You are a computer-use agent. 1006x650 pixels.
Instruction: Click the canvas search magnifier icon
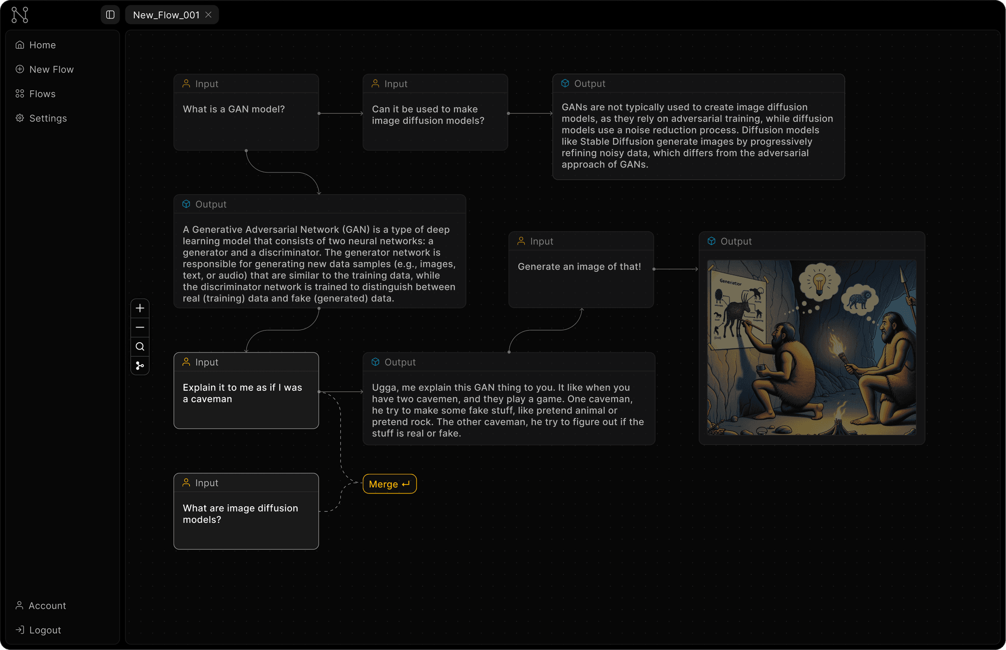[x=140, y=347]
